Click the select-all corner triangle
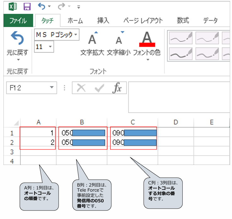232x219 pixels. [16, 123]
